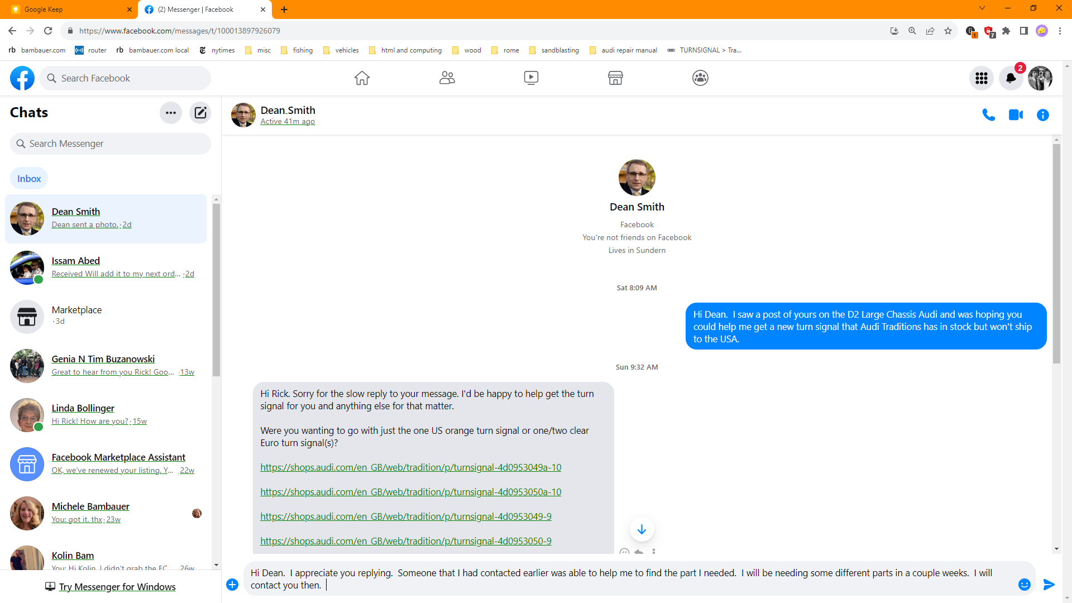Click the conversation scrollbar thumb

click(1056, 254)
